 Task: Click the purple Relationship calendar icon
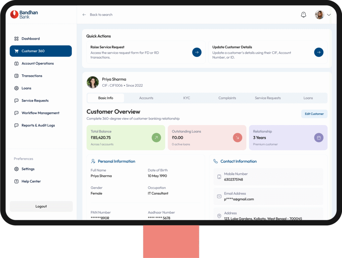(x=319, y=138)
